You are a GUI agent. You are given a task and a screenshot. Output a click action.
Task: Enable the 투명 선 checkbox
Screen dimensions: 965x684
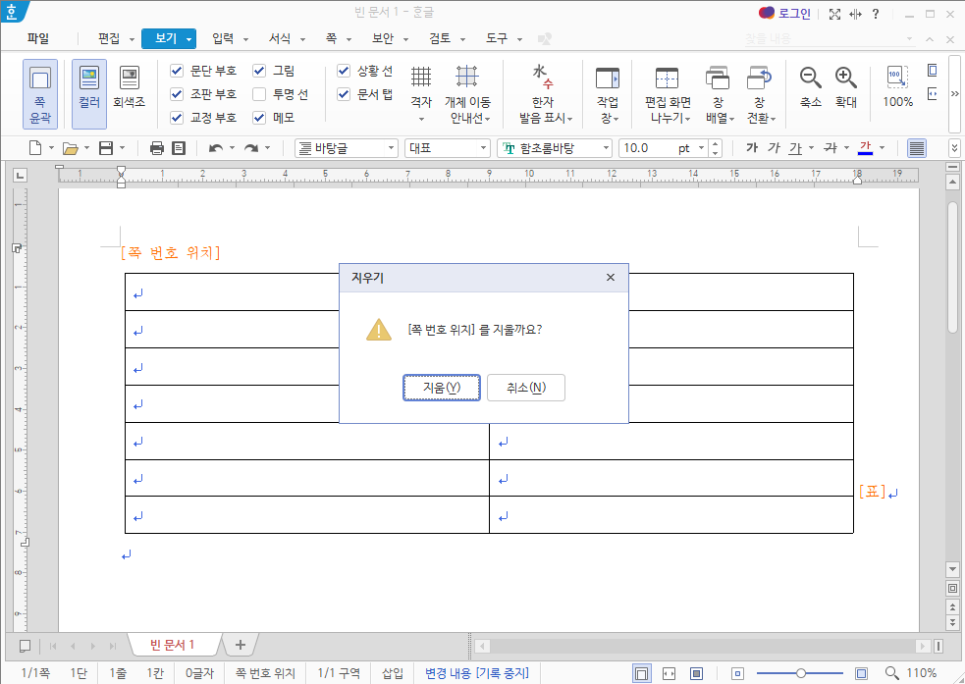[259, 94]
